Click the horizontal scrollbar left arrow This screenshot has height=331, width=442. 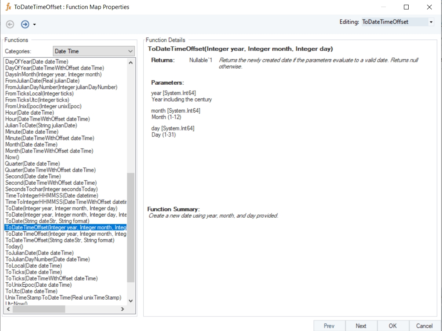[x=8, y=309]
